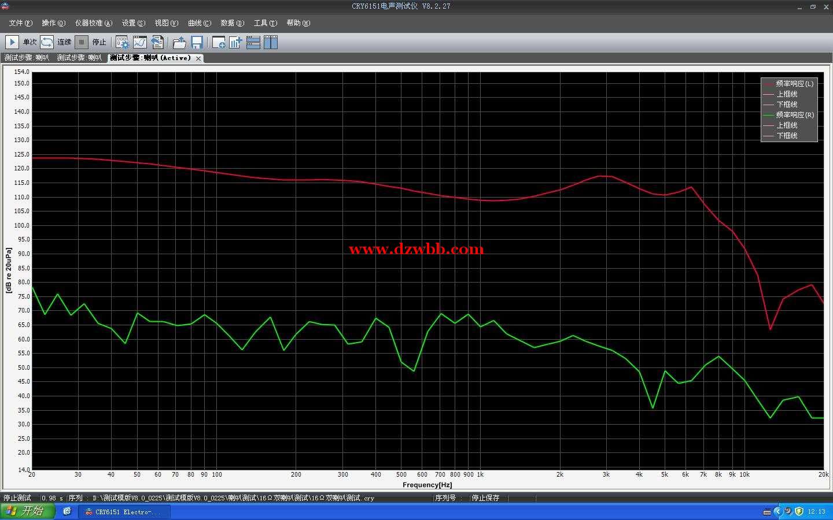This screenshot has height=520, width=833.
Task: Click the keyboard icon in system tray
Action: (767, 512)
